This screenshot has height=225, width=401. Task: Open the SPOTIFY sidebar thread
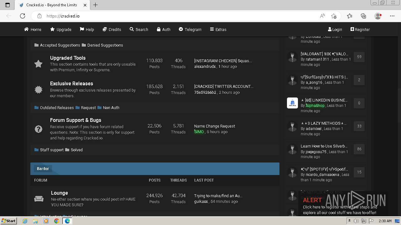point(324,169)
